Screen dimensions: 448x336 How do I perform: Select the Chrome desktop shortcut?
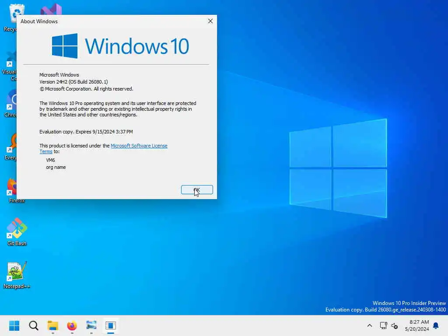pos(11,103)
